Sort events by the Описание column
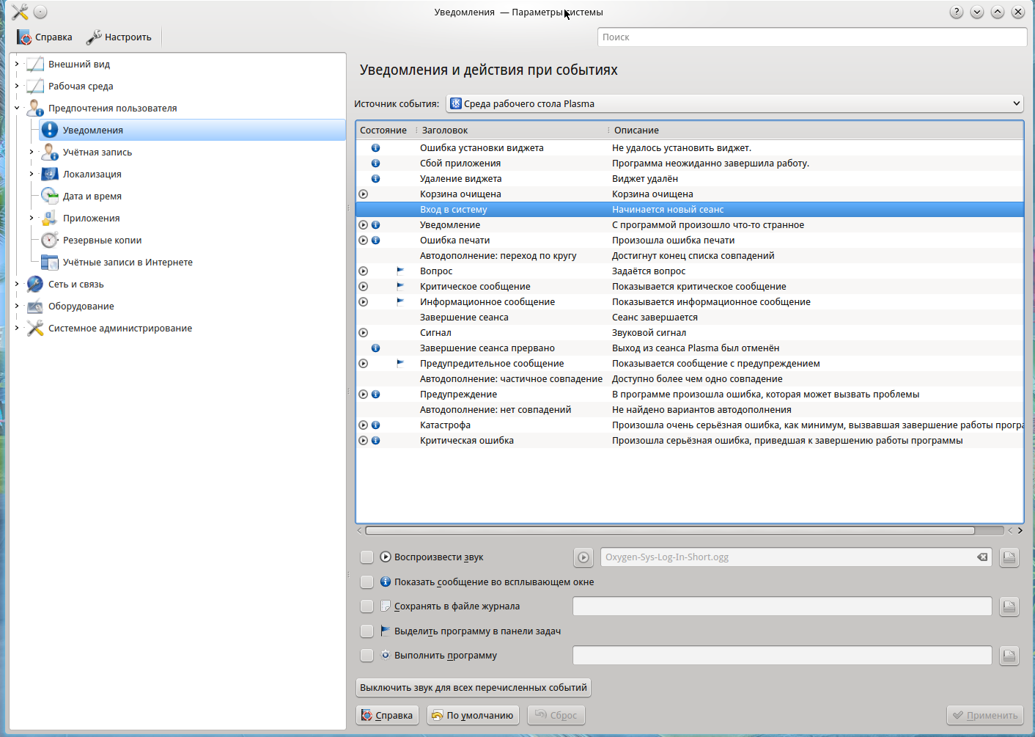 coord(816,131)
